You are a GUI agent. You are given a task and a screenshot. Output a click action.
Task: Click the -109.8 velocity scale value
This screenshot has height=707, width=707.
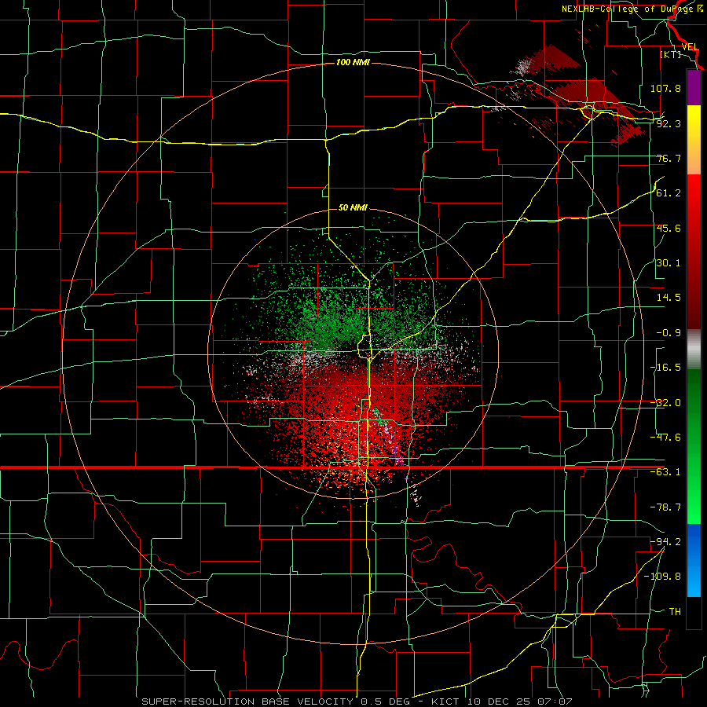coord(662,577)
